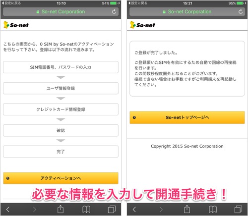This screenshot has height=216, width=248.
Task: Show tabs overview in left browser
Action: tap(112, 210)
